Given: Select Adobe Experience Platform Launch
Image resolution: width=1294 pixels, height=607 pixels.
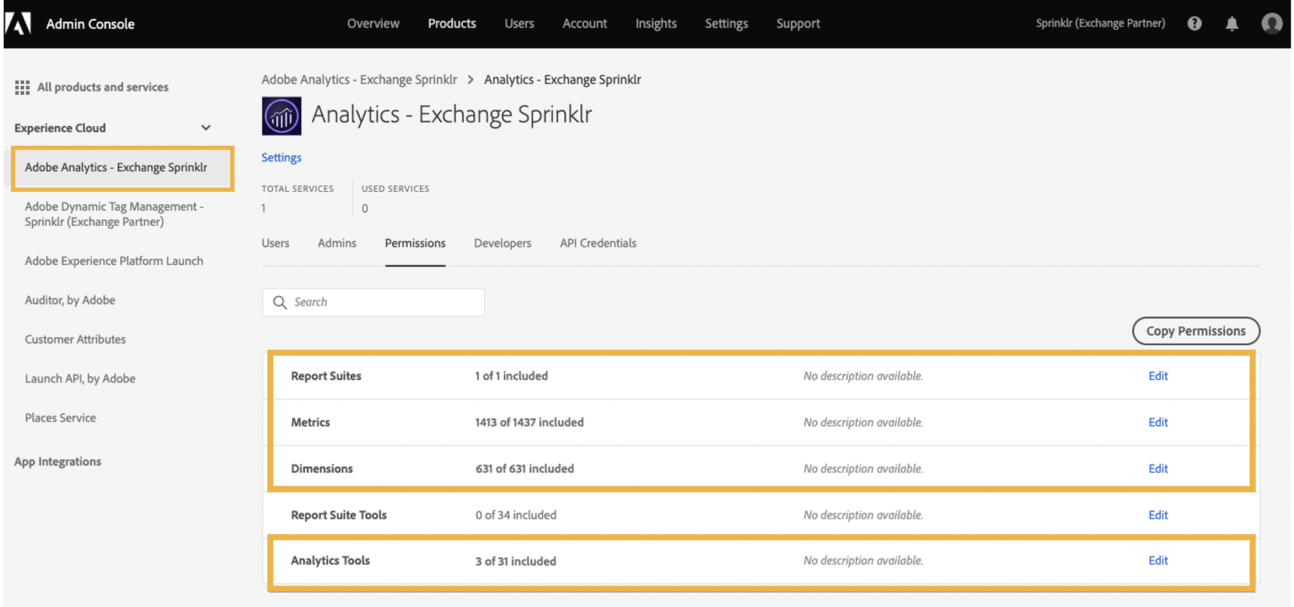Looking at the screenshot, I should pos(114,261).
